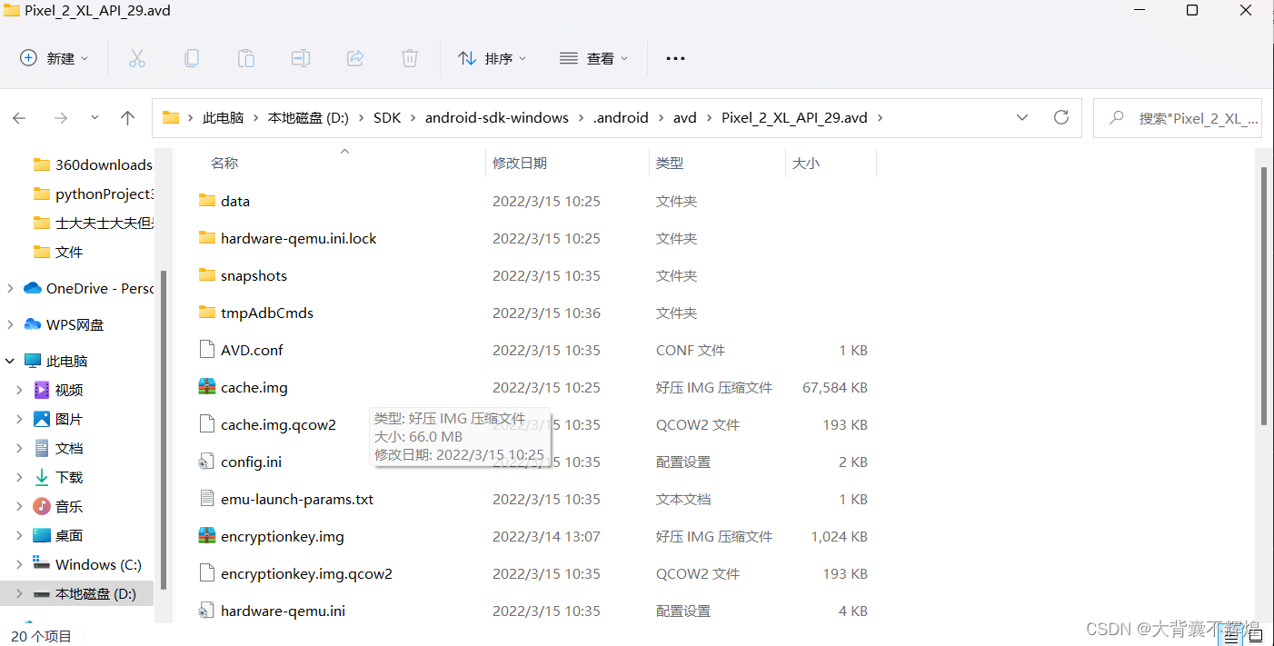Switch to details view via status bar toggle
Viewport: 1274px width, 646px height.
click(x=1231, y=636)
